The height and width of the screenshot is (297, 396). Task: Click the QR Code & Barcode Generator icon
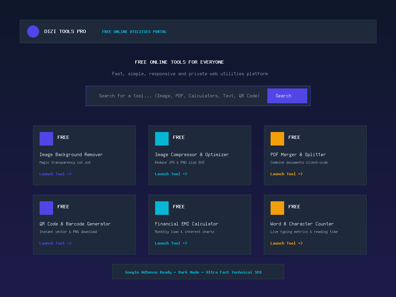click(x=46, y=208)
